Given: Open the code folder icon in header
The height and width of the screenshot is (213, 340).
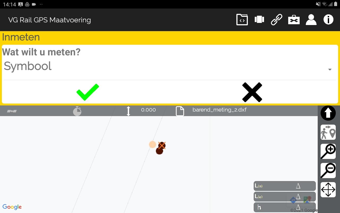Looking at the screenshot, I should click(x=242, y=20).
